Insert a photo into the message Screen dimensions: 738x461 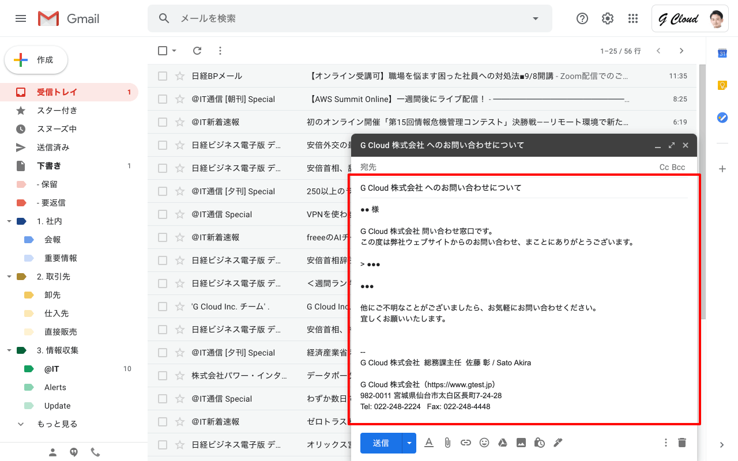click(x=521, y=443)
